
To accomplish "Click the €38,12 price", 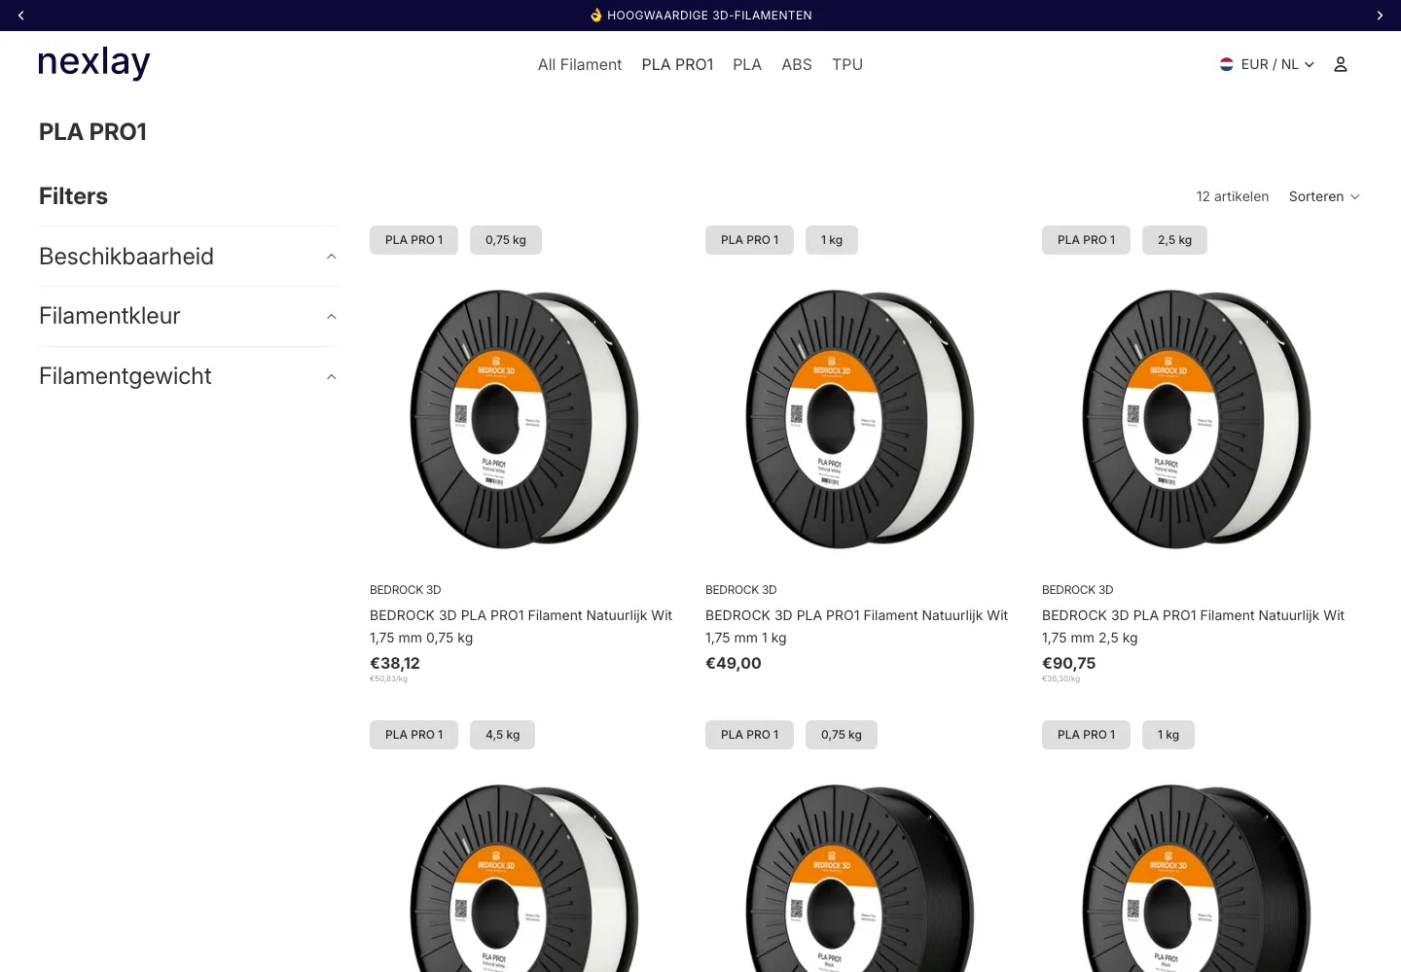I will (x=395, y=663).
